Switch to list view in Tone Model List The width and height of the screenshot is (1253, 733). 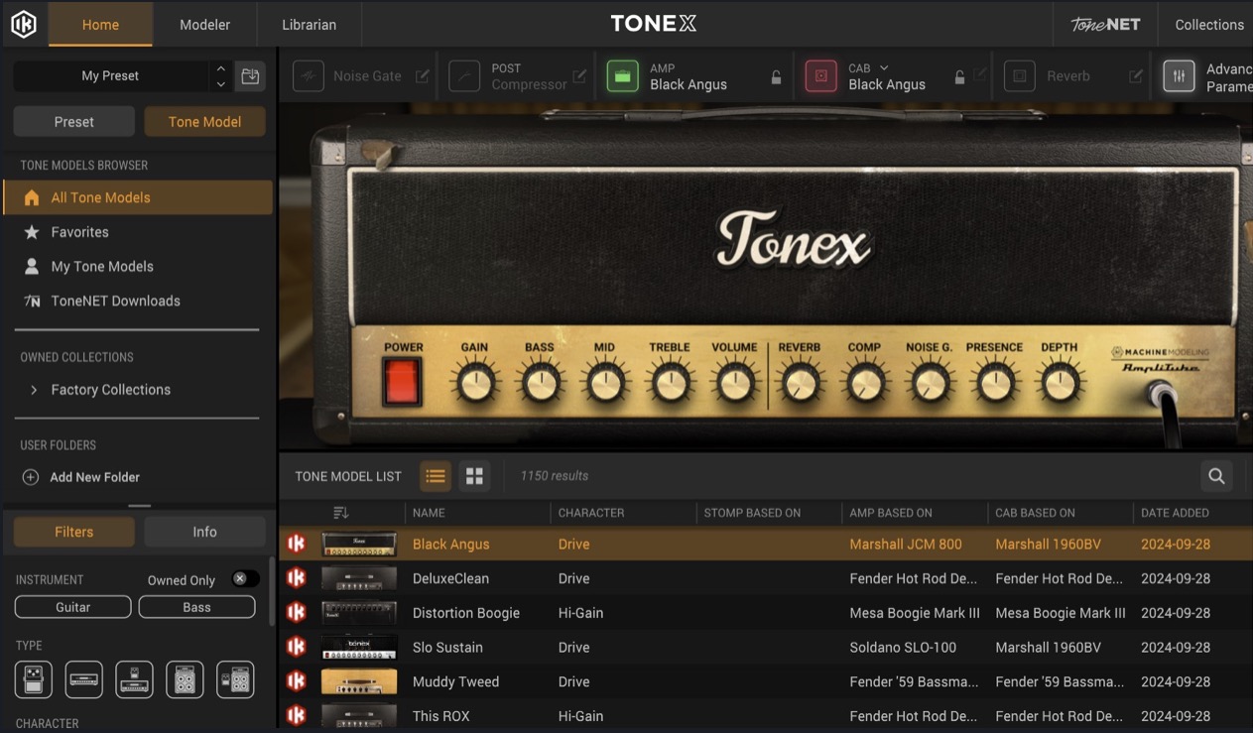coord(436,476)
